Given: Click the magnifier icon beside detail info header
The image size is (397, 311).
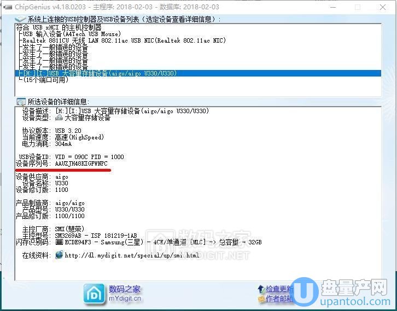Looking at the screenshot, I should [21, 102].
